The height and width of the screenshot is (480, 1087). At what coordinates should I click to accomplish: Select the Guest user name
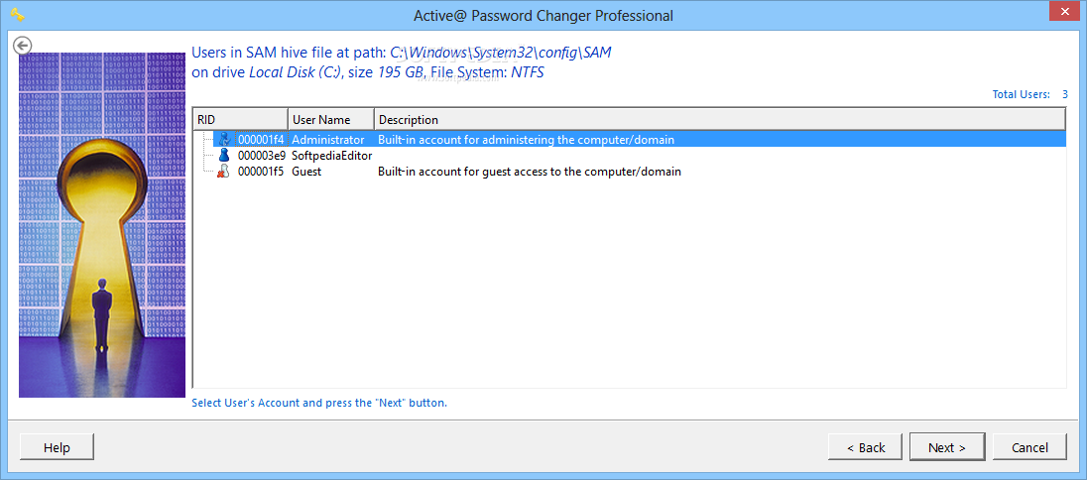306,172
